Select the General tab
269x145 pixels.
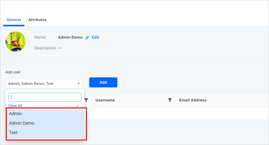[14, 20]
